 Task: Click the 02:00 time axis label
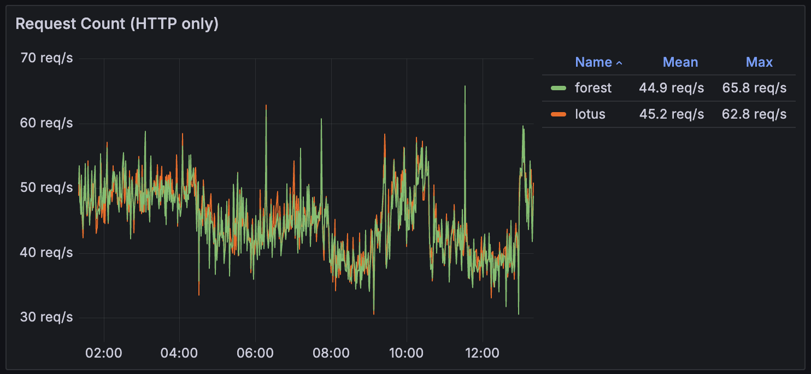point(103,353)
